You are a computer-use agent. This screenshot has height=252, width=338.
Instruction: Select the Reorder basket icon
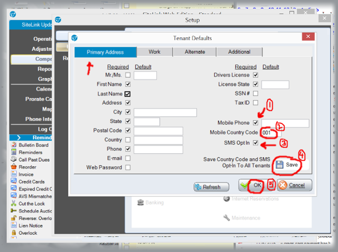click(14, 167)
